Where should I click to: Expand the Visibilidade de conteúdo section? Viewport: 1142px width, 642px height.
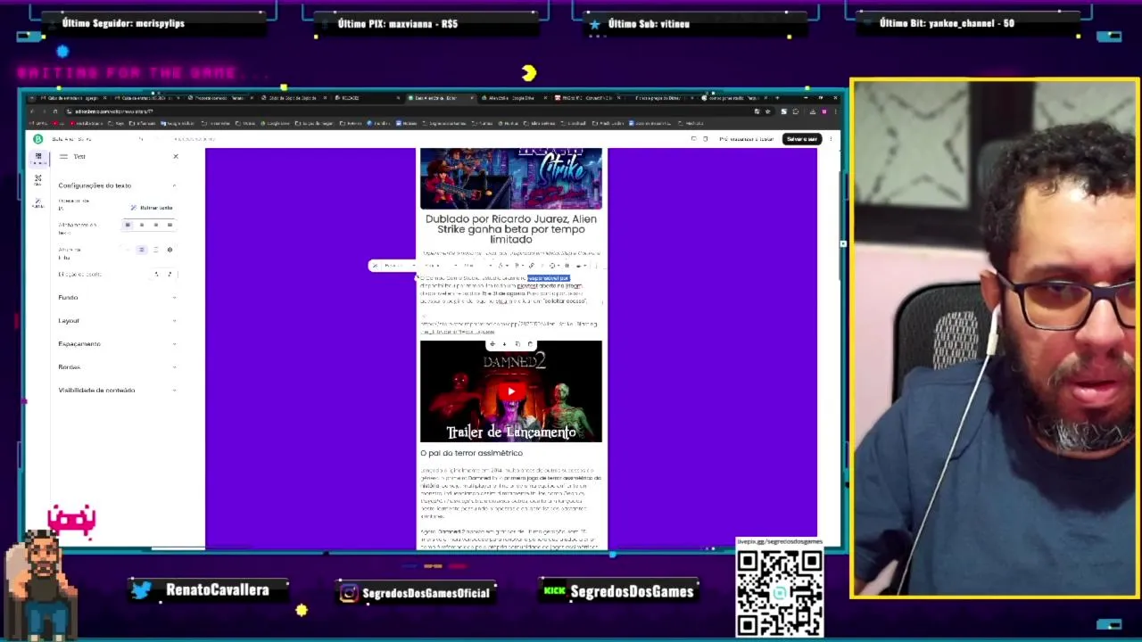click(x=117, y=390)
